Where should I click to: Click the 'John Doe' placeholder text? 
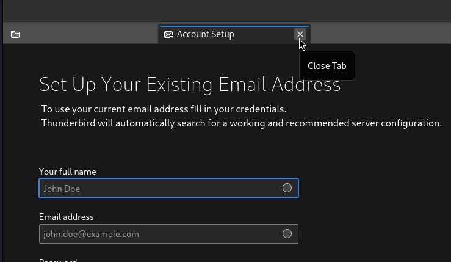pos(62,189)
